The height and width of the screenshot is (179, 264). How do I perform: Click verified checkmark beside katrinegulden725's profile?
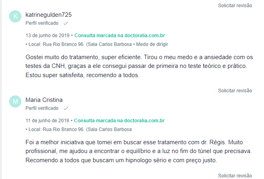click(x=66, y=23)
